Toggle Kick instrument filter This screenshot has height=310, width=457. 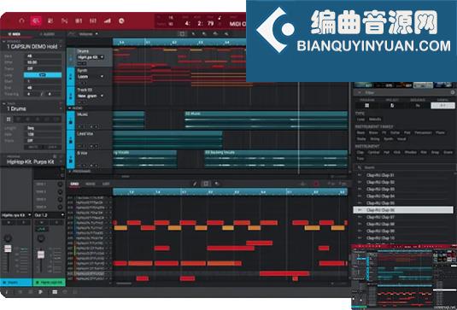pos(397,152)
